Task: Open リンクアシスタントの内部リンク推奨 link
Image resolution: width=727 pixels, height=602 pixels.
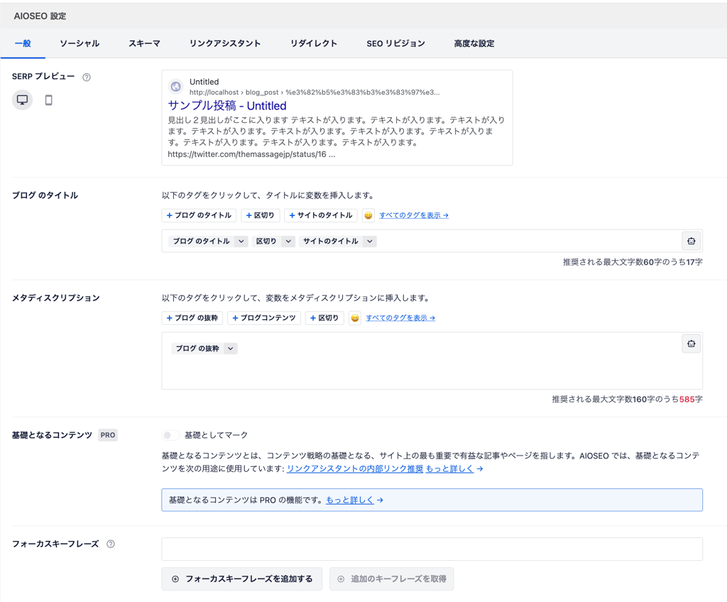Action: tap(355, 469)
